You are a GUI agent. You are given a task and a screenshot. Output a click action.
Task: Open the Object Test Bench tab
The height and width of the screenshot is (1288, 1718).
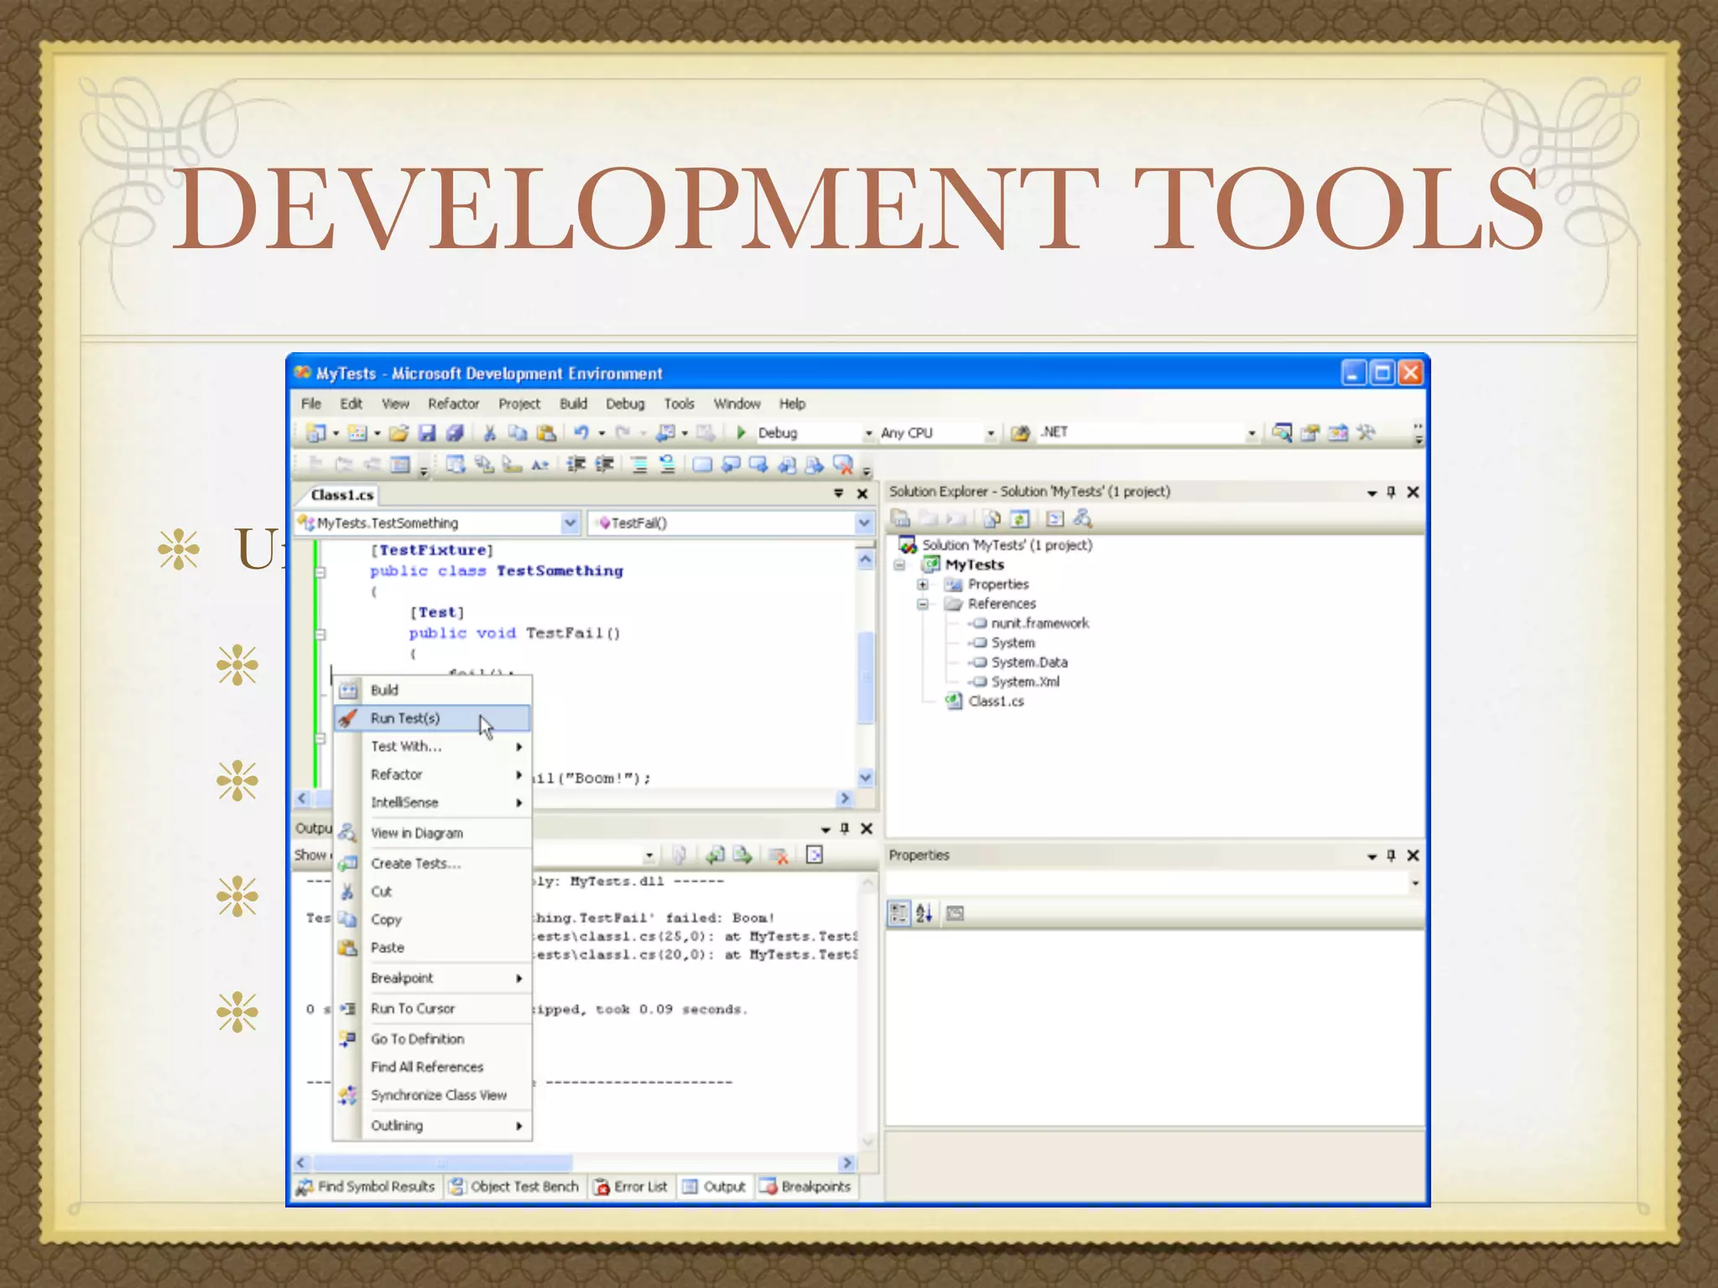(x=514, y=1187)
